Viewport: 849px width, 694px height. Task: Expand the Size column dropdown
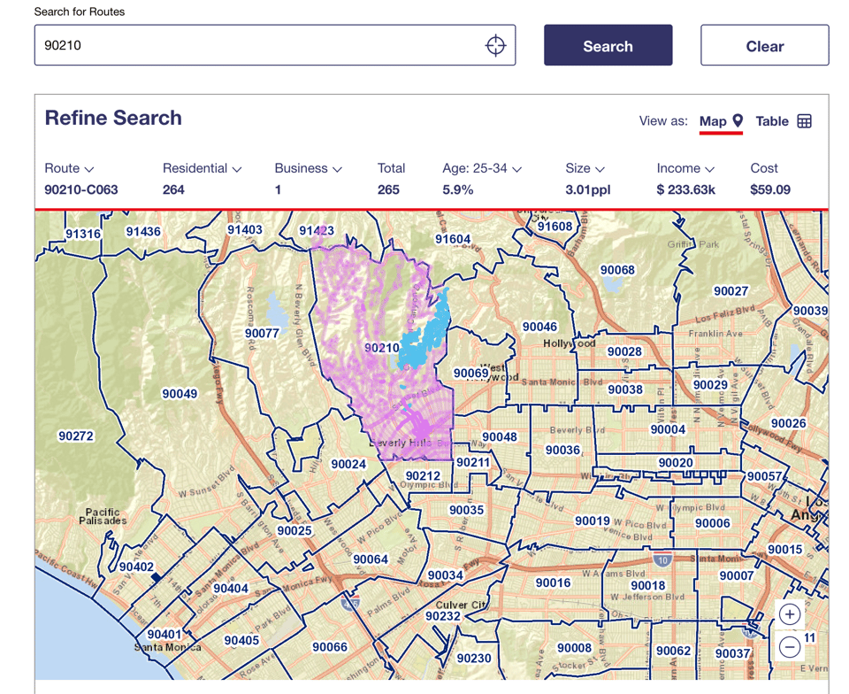(x=585, y=168)
